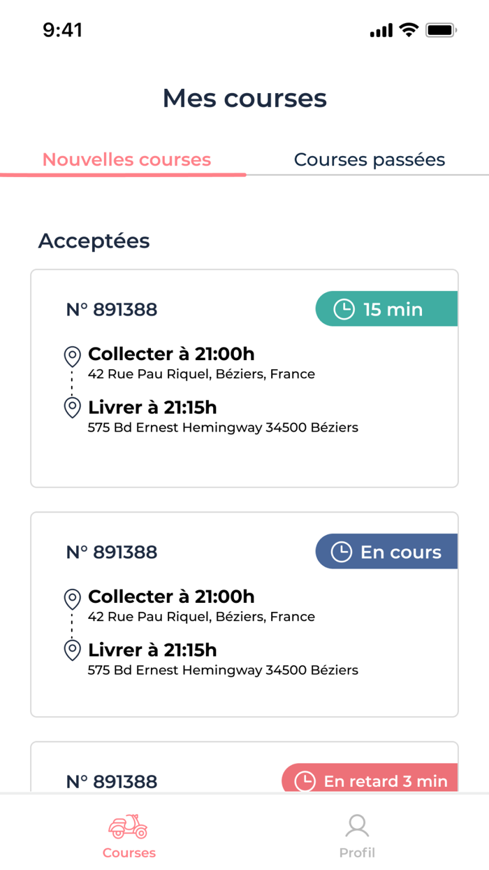Tap the 15 min status badge
489x870 pixels.
pos(386,308)
